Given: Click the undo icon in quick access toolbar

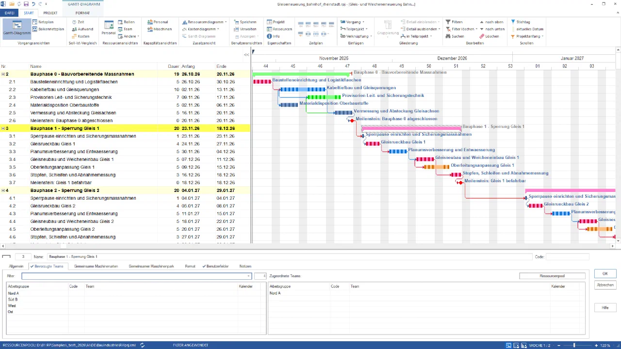Looking at the screenshot, I should click(33, 4).
